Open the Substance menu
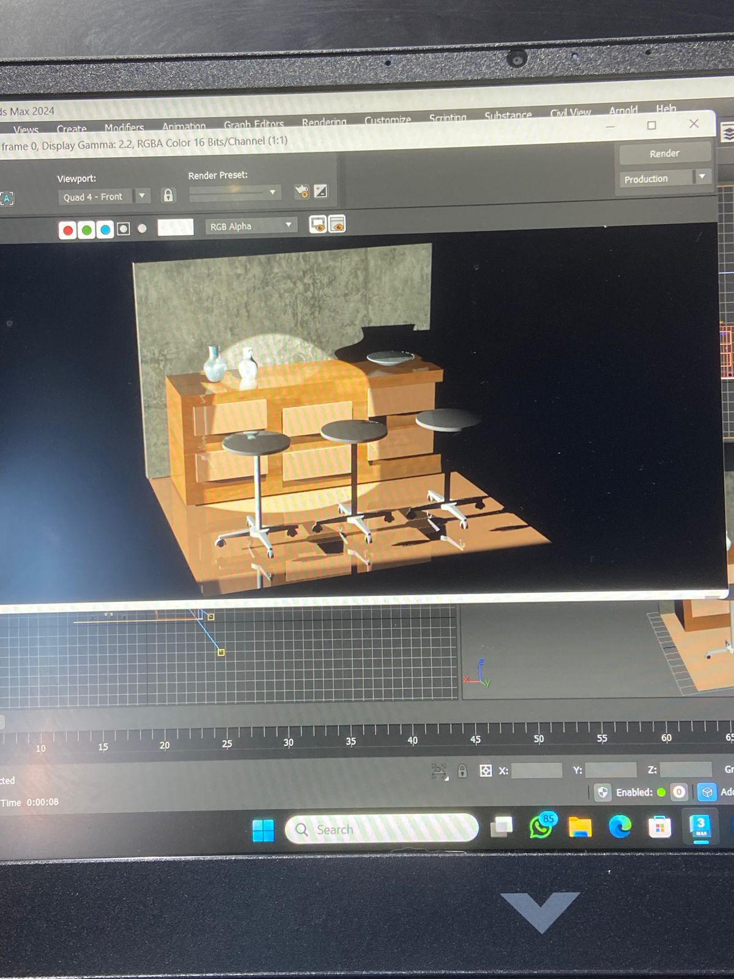734x979 pixels. [x=508, y=115]
